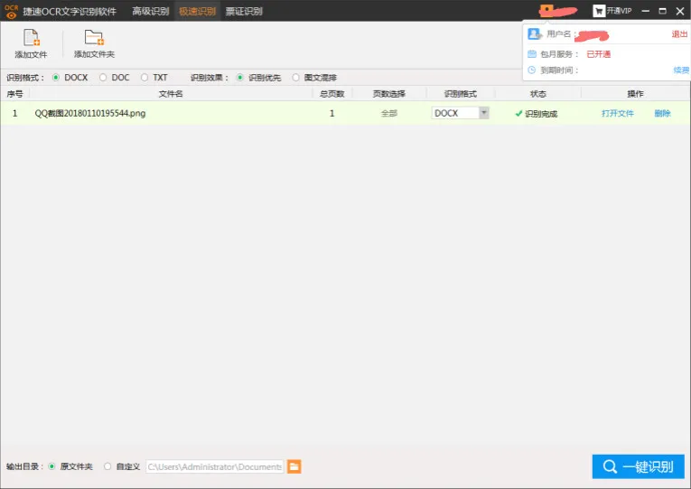The width and height of the screenshot is (691, 489).
Task: Select TXT recognition format radio
Action: 145,78
